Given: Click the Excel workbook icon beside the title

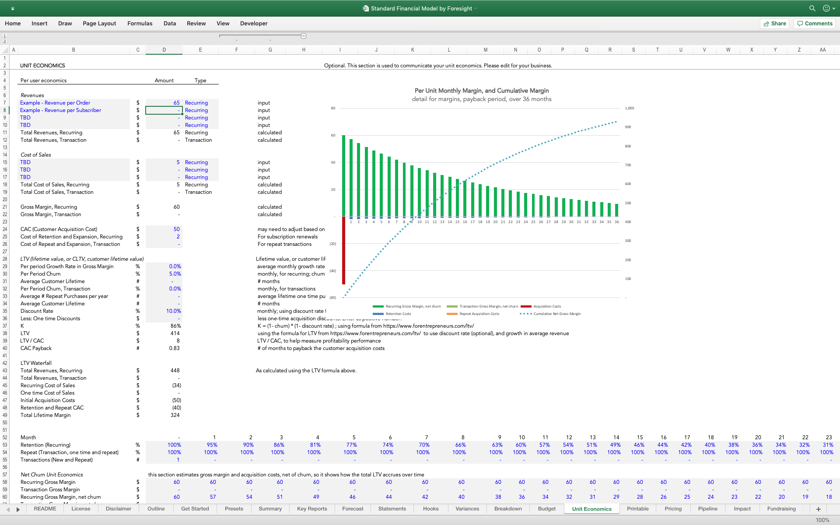Looking at the screenshot, I should pyautogui.click(x=365, y=8).
